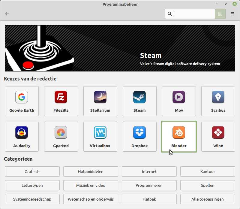
Task: Open the Blender app tile
Action: (x=179, y=137)
